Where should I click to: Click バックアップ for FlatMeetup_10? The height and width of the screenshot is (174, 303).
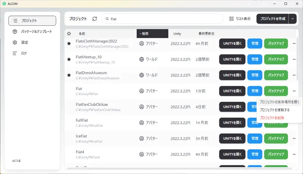click(x=276, y=60)
